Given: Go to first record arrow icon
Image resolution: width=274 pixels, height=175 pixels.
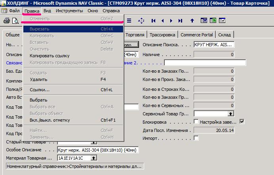Looking at the screenshot, I should pos(153,21).
